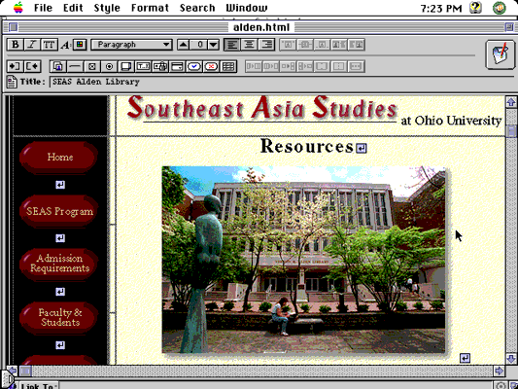This screenshot has height=389, width=518.
Task: Click the horizontal scrollbar right arrow
Action: pos(499,371)
